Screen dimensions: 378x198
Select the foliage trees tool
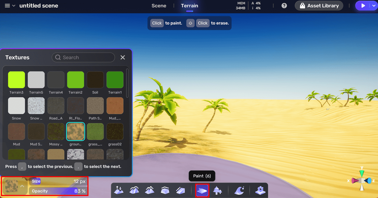click(x=217, y=190)
